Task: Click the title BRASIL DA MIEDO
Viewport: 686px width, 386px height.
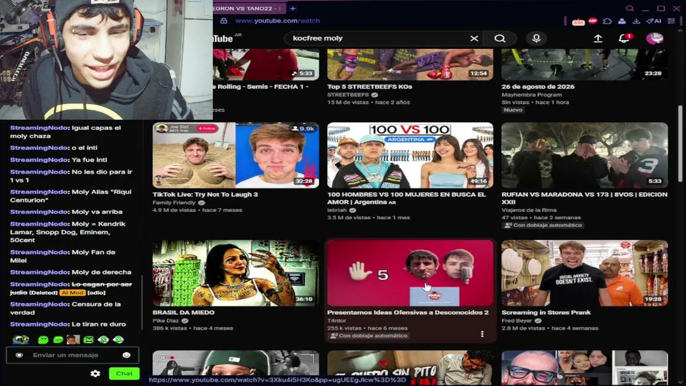Action: [x=183, y=312]
